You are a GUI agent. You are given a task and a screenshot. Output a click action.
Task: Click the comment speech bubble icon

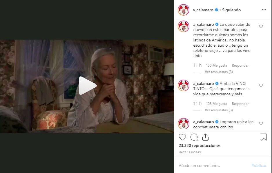point(194,137)
